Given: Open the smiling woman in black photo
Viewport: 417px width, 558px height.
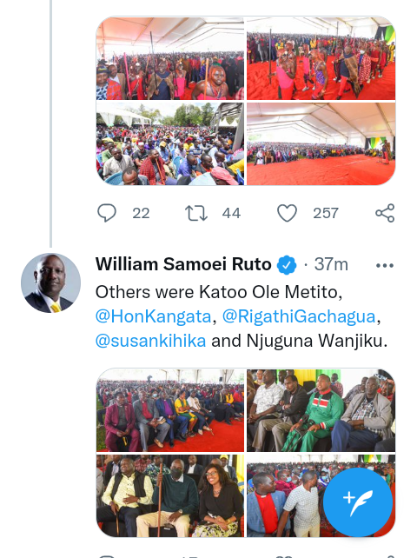Looking at the screenshot, I should (170, 495).
